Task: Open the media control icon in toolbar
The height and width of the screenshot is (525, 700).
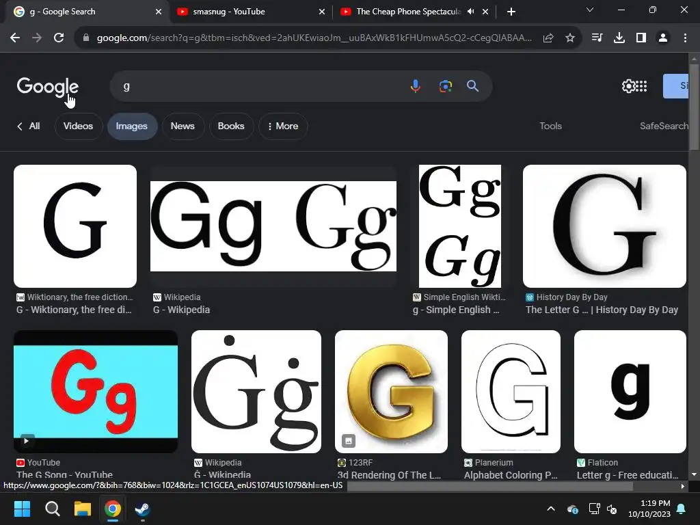Action: [x=597, y=38]
